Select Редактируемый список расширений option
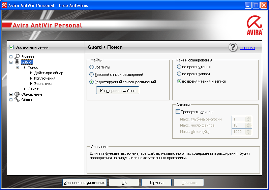 tap(91, 82)
